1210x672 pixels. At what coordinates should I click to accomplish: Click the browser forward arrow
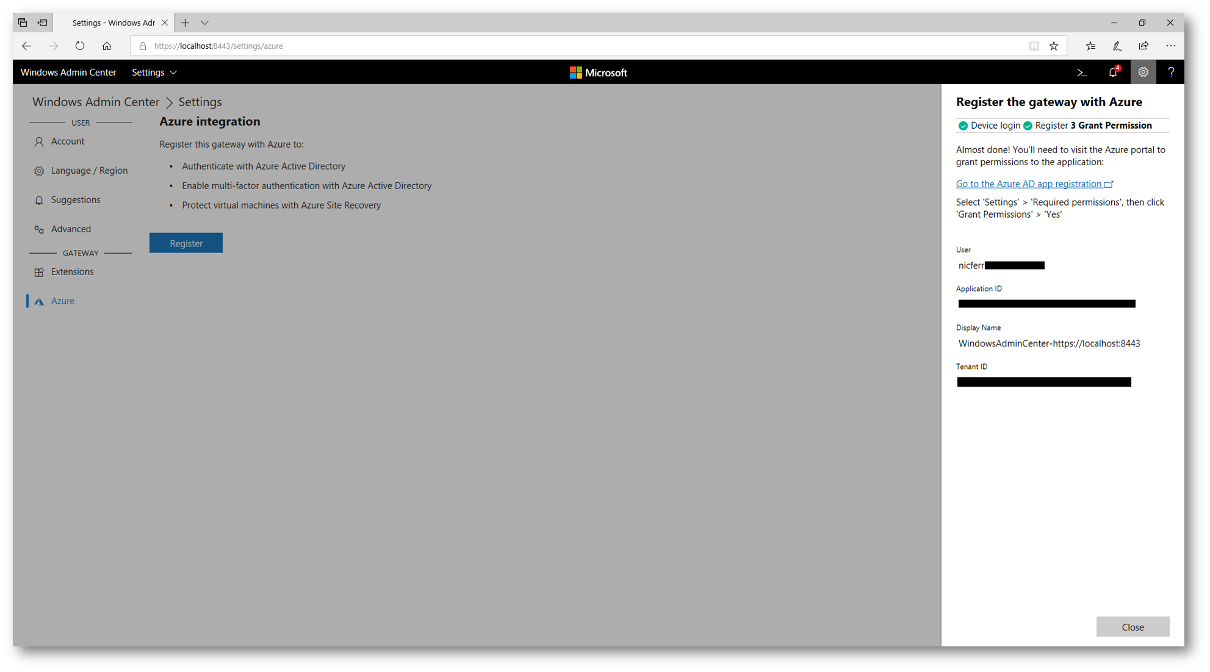53,46
